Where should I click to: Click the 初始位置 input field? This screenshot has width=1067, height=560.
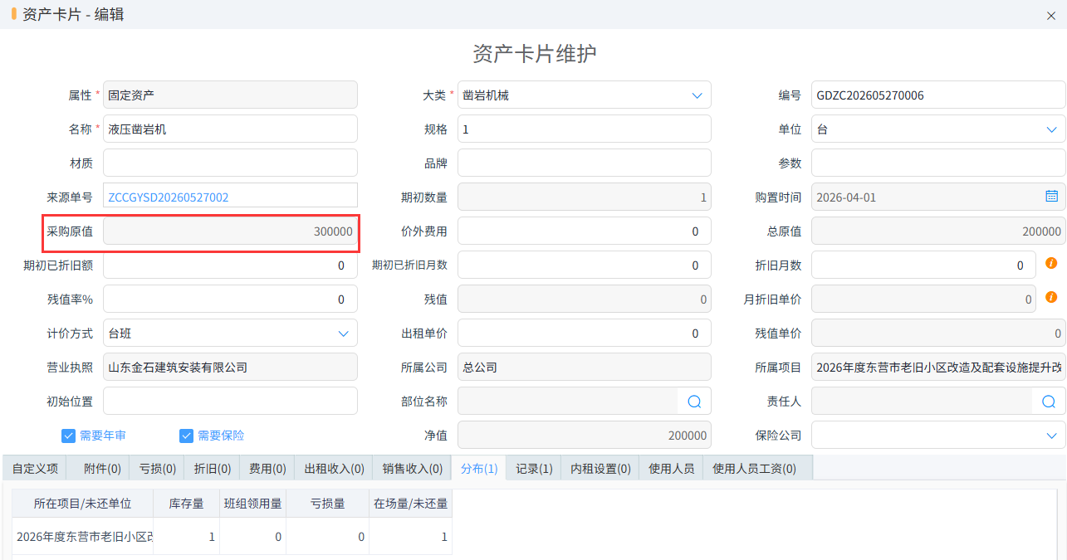230,402
